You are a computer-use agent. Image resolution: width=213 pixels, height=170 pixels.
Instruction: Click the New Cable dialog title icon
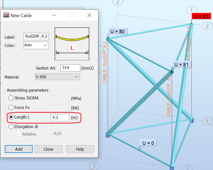6,15
